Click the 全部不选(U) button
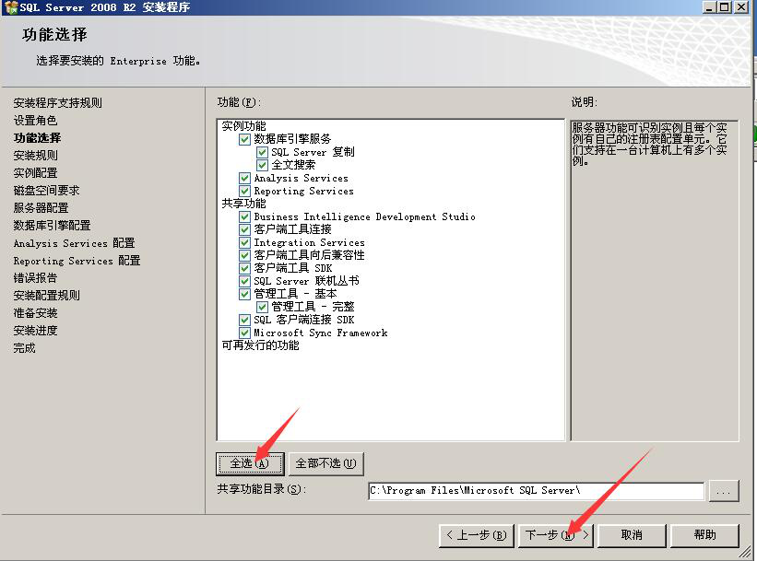757x561 pixels. tap(325, 463)
